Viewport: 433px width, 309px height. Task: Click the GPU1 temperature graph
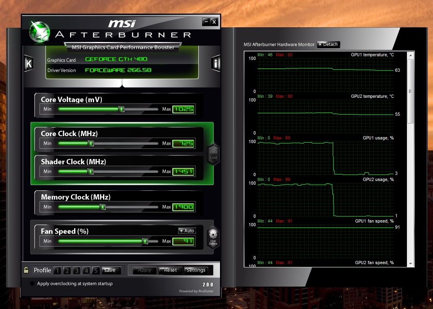325,75
